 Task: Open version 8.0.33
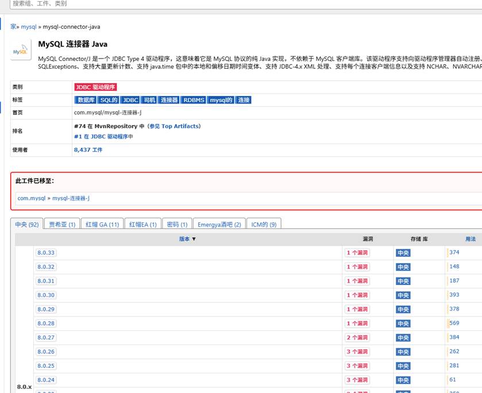pos(46,253)
